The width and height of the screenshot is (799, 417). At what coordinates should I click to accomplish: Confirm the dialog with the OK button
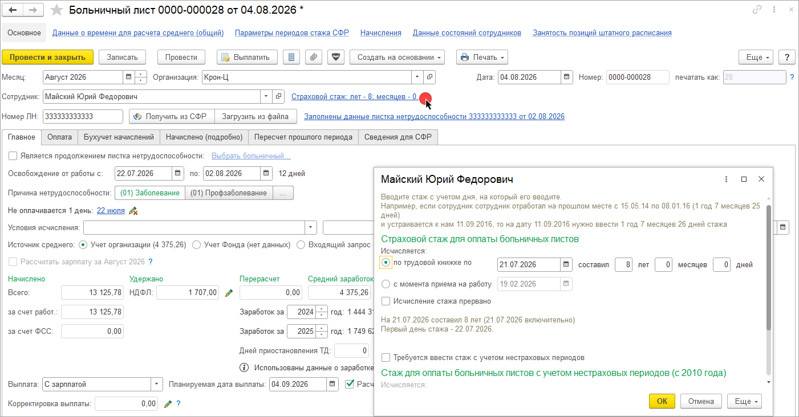coord(662,401)
